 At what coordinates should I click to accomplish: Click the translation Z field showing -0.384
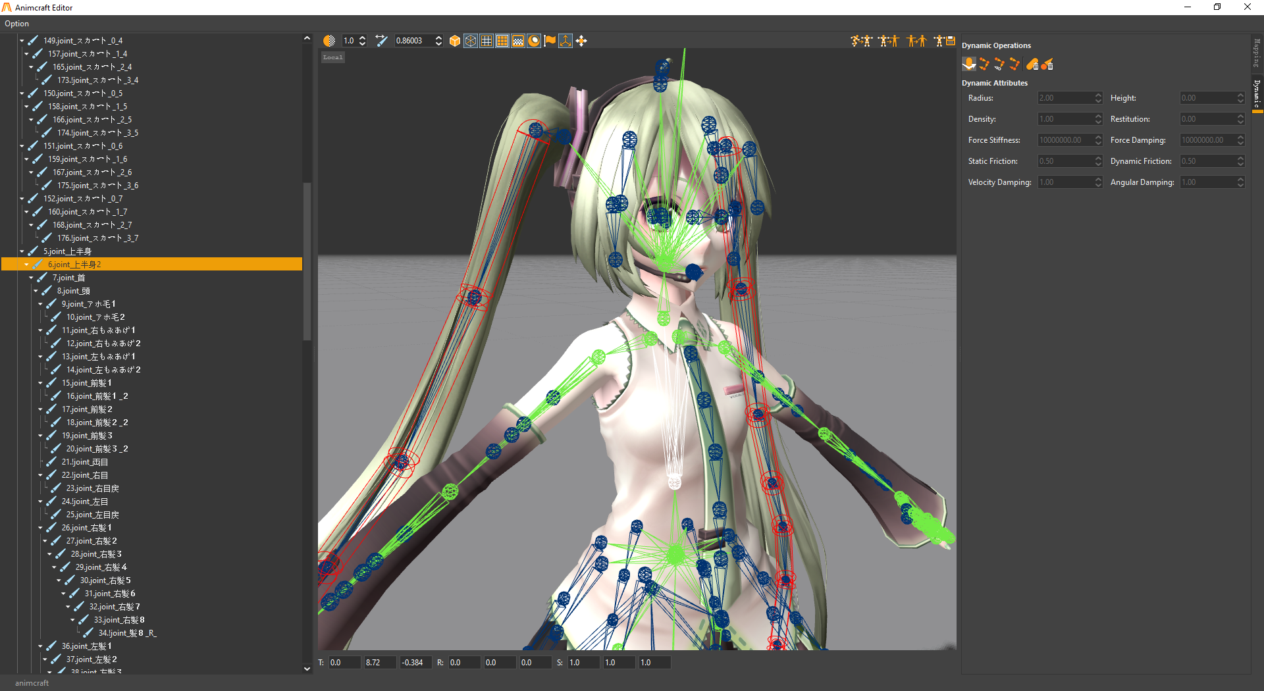tap(415, 663)
